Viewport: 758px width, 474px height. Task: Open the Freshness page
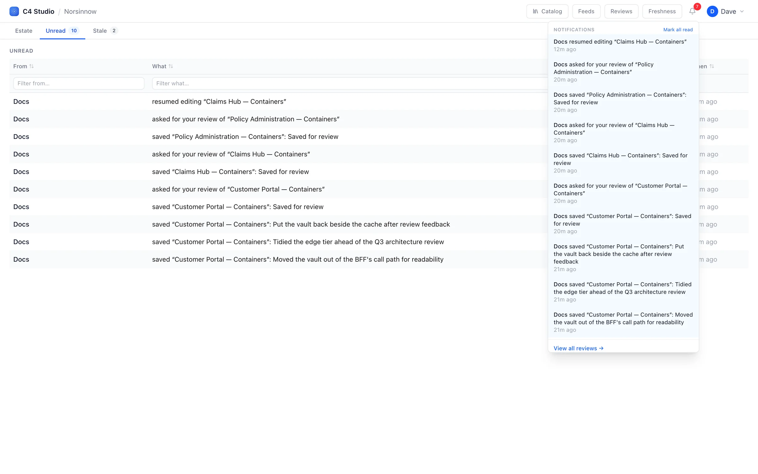click(x=662, y=11)
